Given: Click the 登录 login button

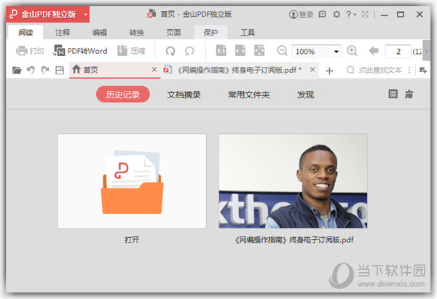Looking at the screenshot, I should click(302, 14).
